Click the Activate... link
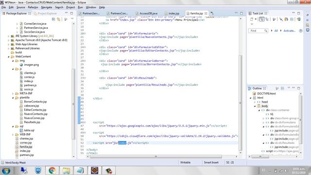The height and width of the screenshot is (175, 311). coord(290,31)
